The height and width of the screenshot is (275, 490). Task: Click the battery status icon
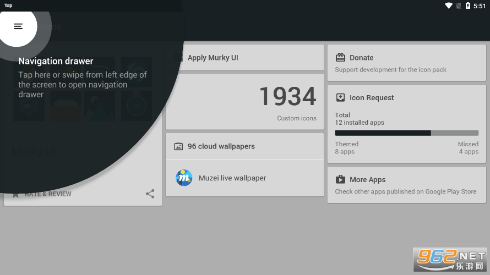click(468, 5)
